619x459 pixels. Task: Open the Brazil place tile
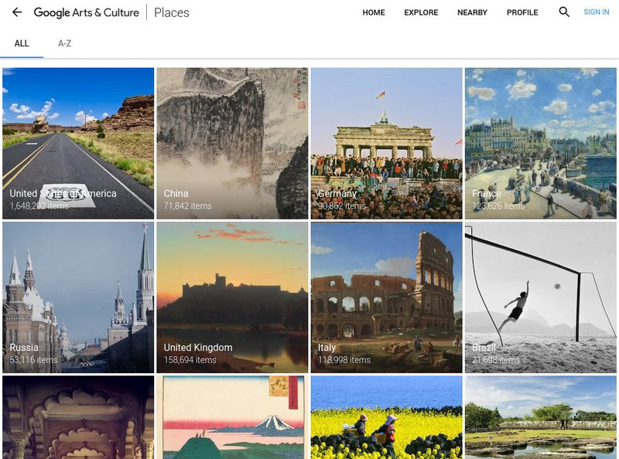[x=540, y=297]
